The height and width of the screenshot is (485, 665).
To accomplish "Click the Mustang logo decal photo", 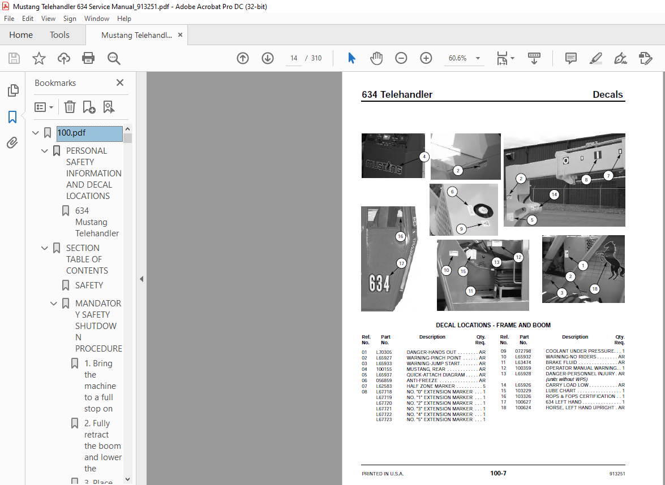I will [393, 156].
